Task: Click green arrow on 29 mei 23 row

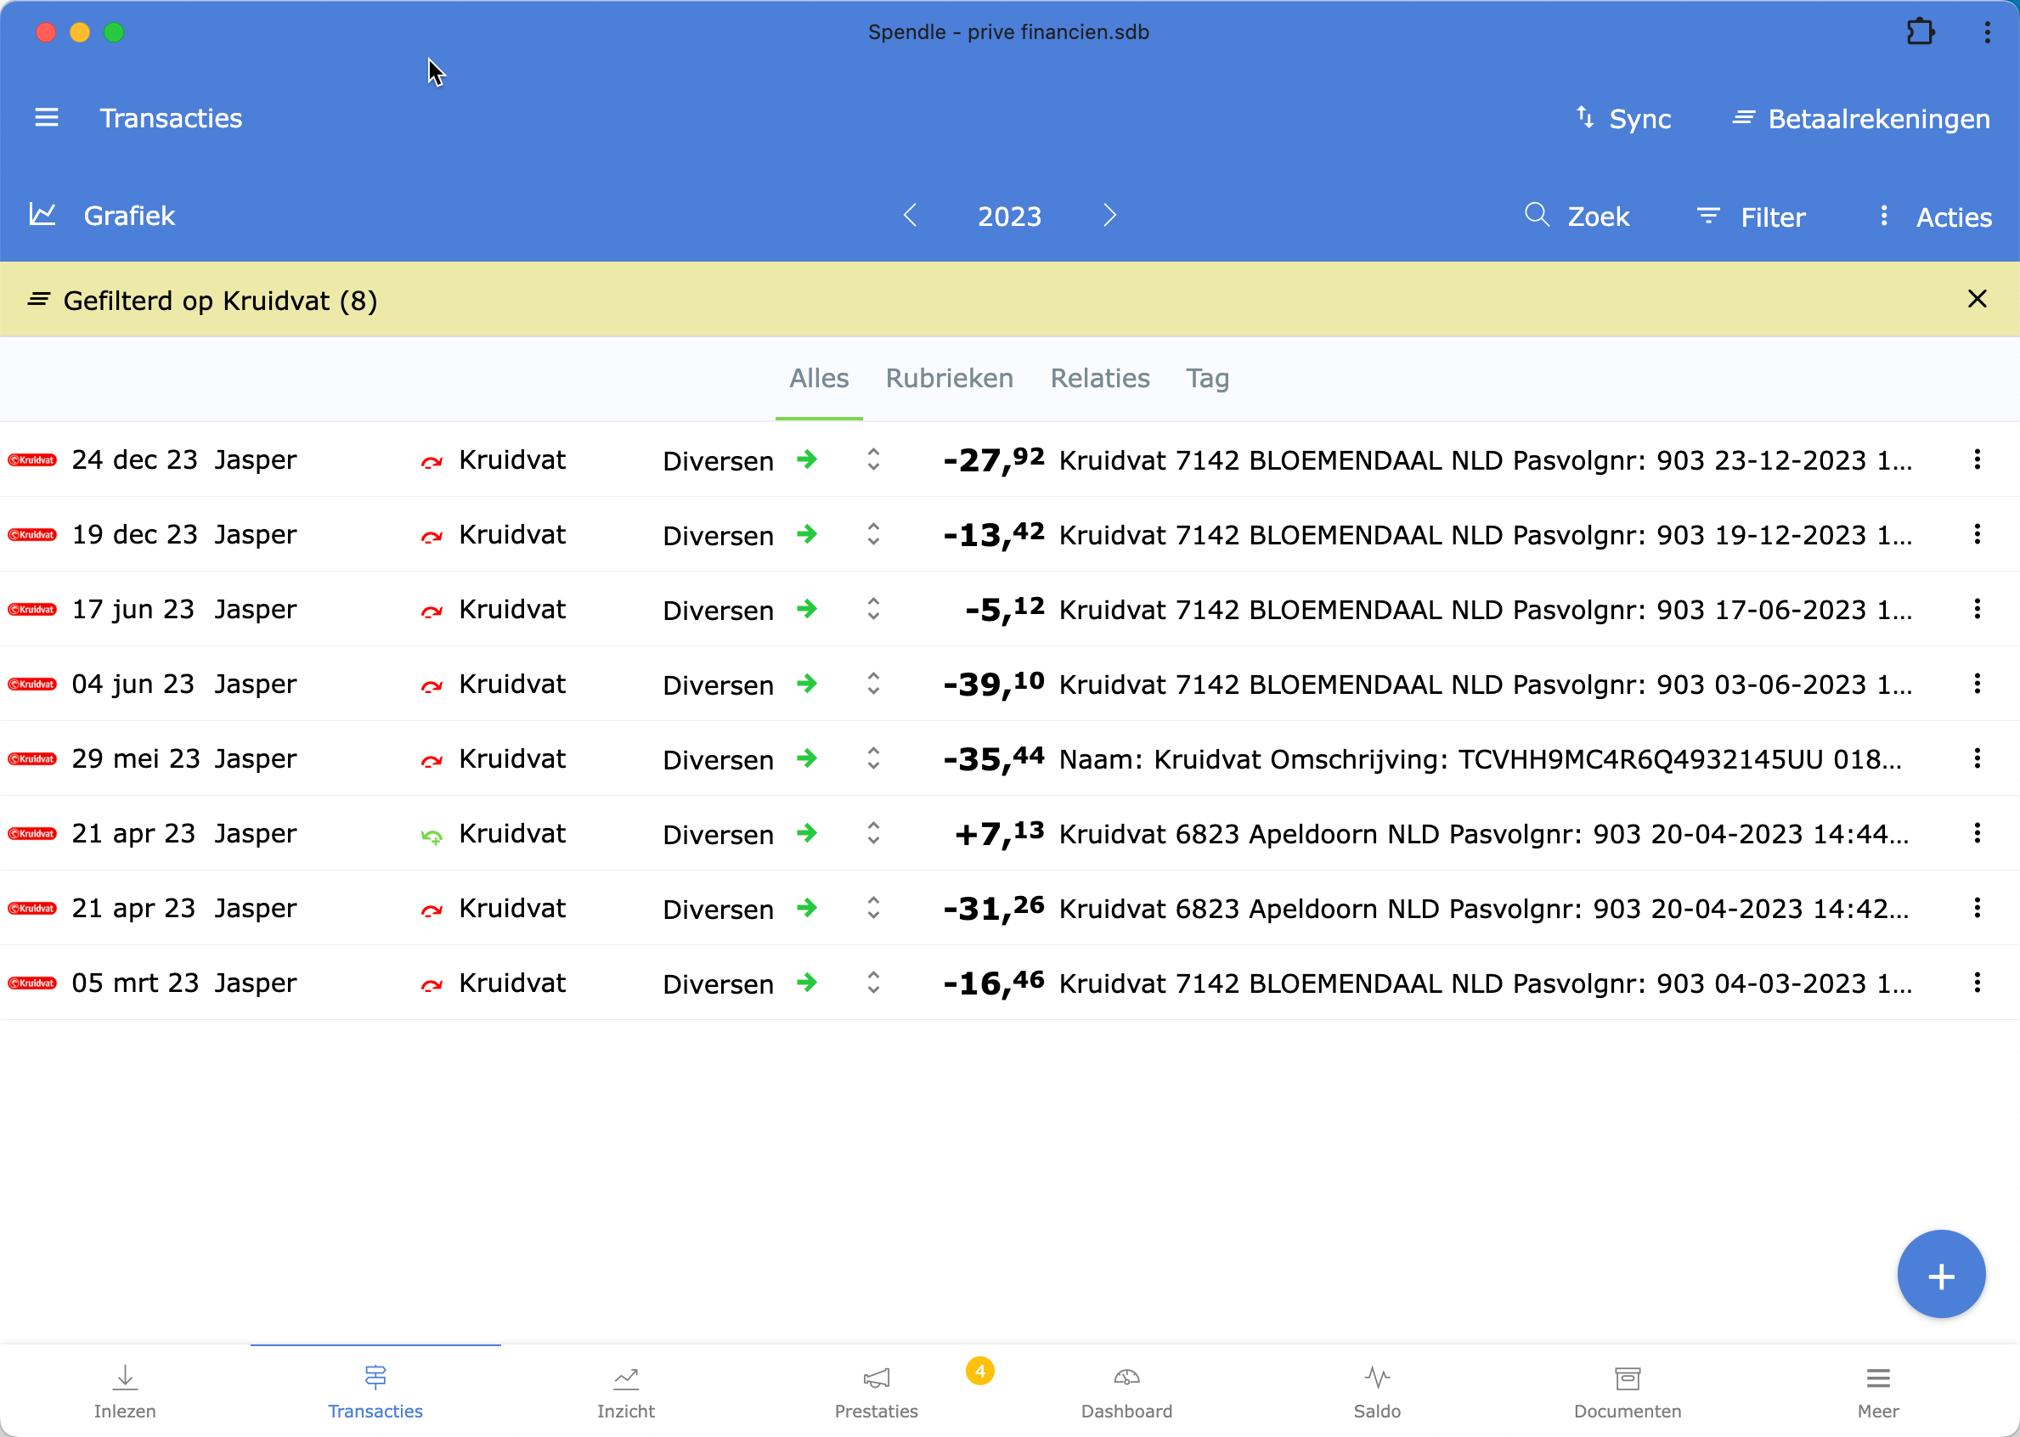Action: click(x=806, y=758)
